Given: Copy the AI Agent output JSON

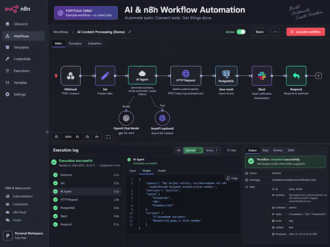Looking at the screenshot, I should (232, 178).
